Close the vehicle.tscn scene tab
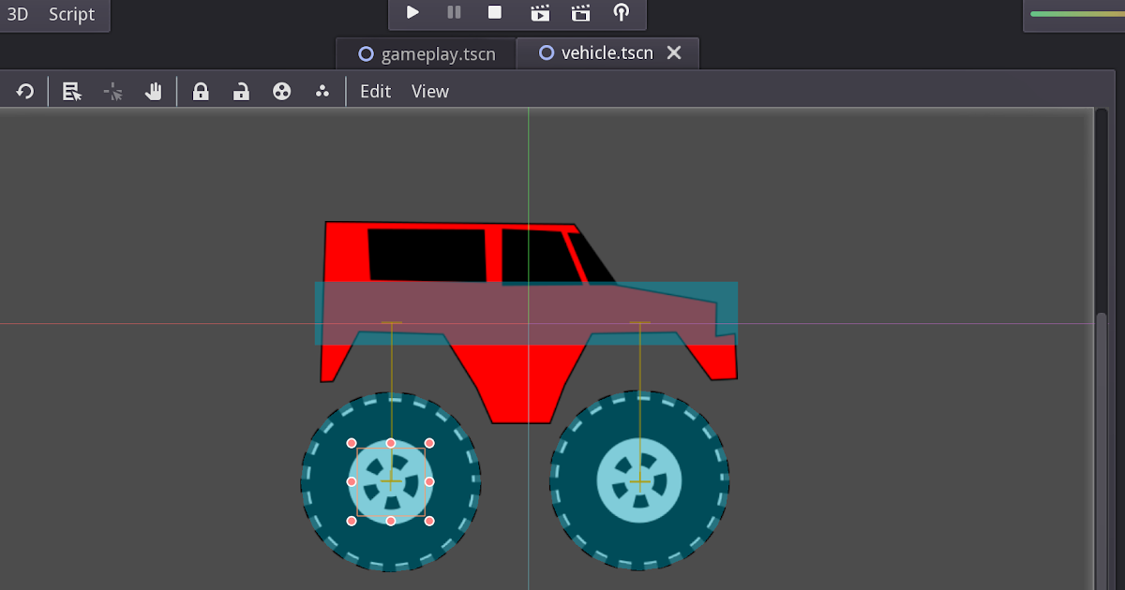Screen dimensions: 1125x590 (674, 53)
